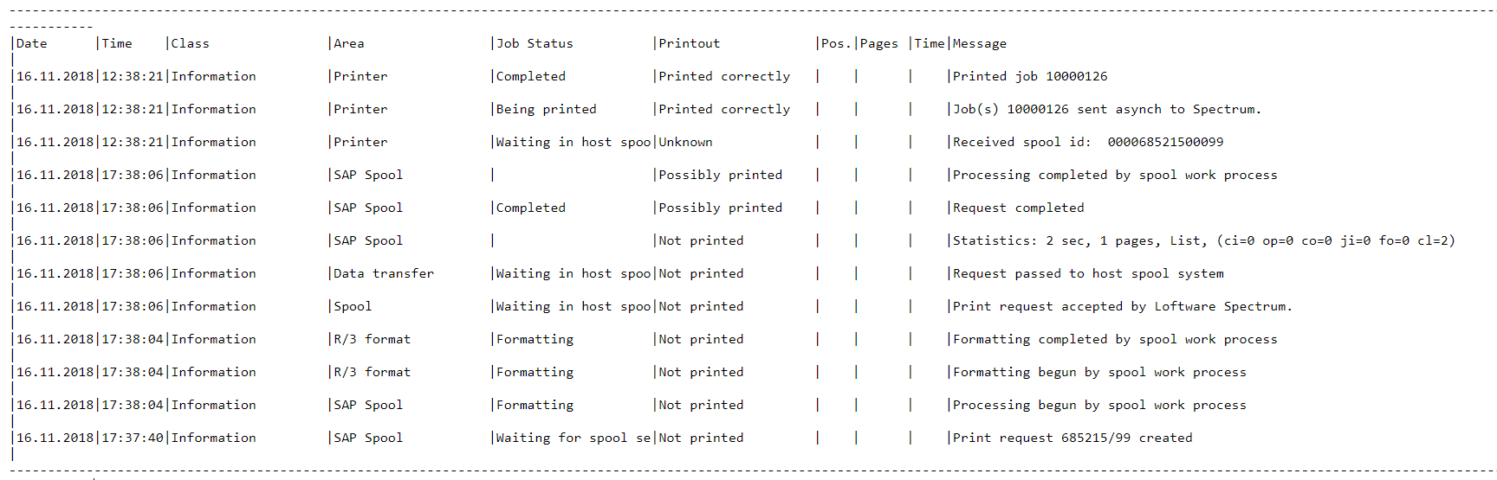The width and height of the screenshot is (1497, 480).
Task: Select 'Request passed to host spool system'
Action: [x=1088, y=273]
